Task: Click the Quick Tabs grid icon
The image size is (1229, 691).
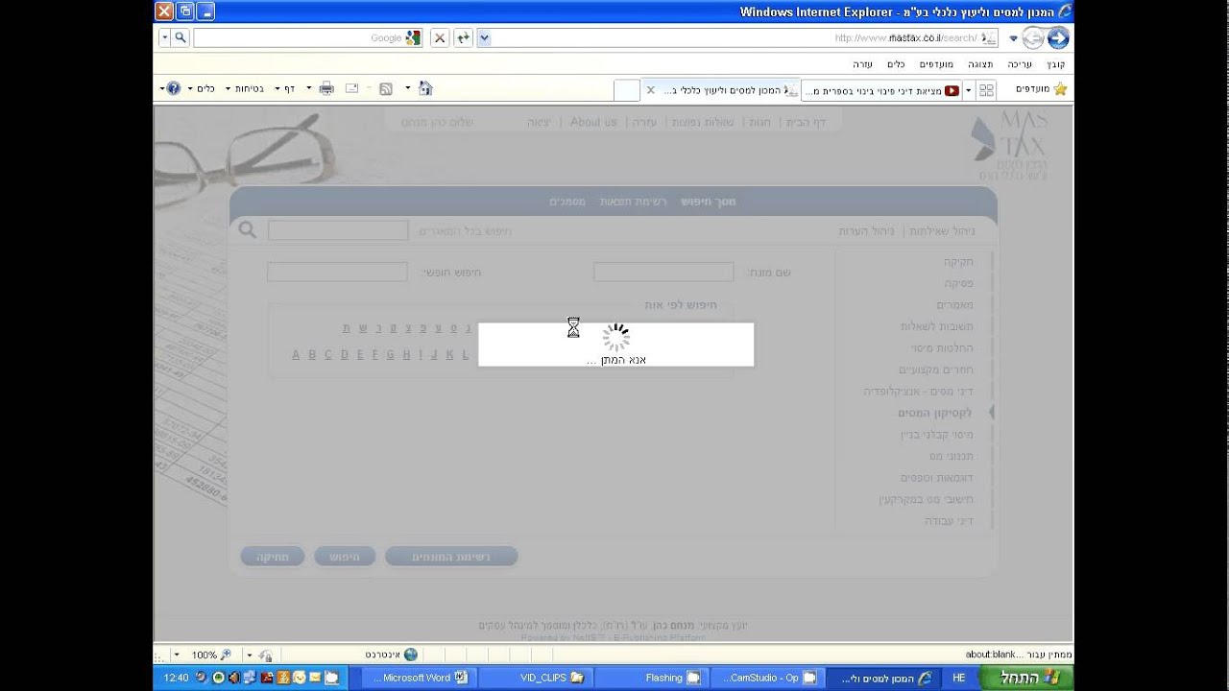Action: (985, 89)
